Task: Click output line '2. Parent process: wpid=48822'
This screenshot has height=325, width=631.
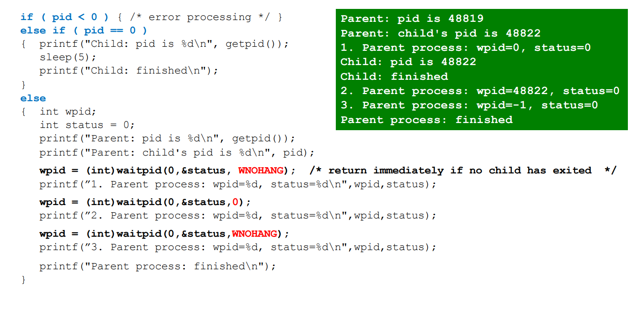Action: coord(480,91)
